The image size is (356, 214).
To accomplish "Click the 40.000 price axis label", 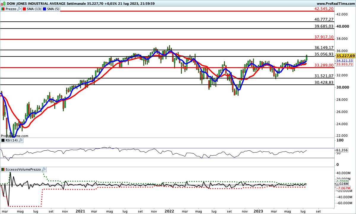I will 342,26.
